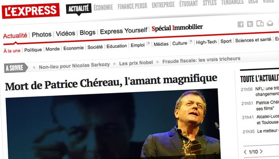This screenshot has width=279, height=159.
Task: Click external link icon beside Emploi
Action: point(148,43)
